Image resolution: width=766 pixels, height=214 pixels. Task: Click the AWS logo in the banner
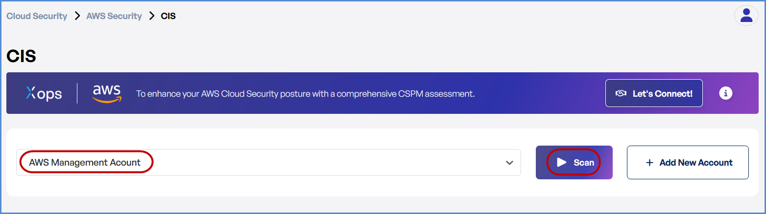pos(106,93)
